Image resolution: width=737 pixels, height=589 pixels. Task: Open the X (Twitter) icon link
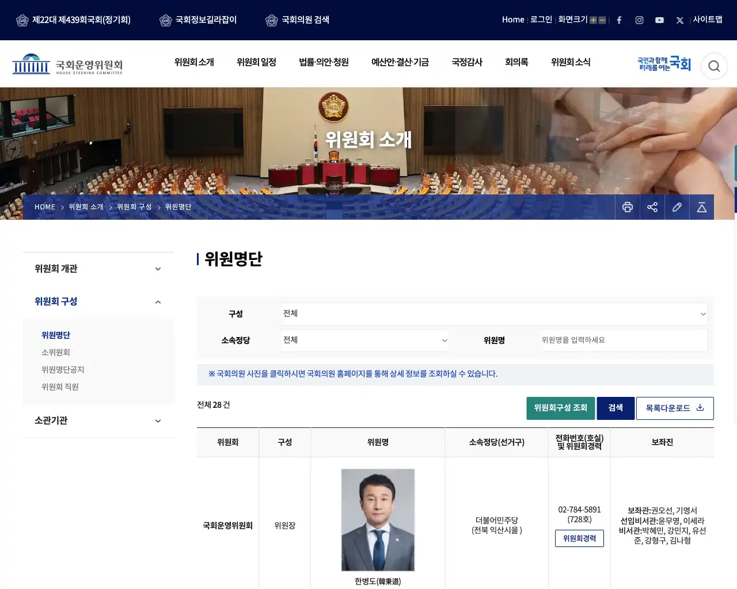click(x=680, y=20)
